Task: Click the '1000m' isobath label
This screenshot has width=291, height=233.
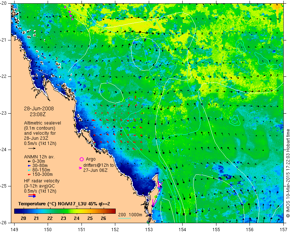Action: click(x=135, y=215)
